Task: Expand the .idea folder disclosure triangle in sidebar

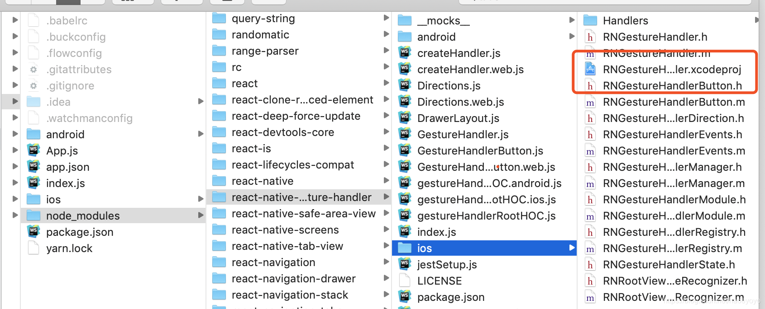Action: [x=15, y=102]
